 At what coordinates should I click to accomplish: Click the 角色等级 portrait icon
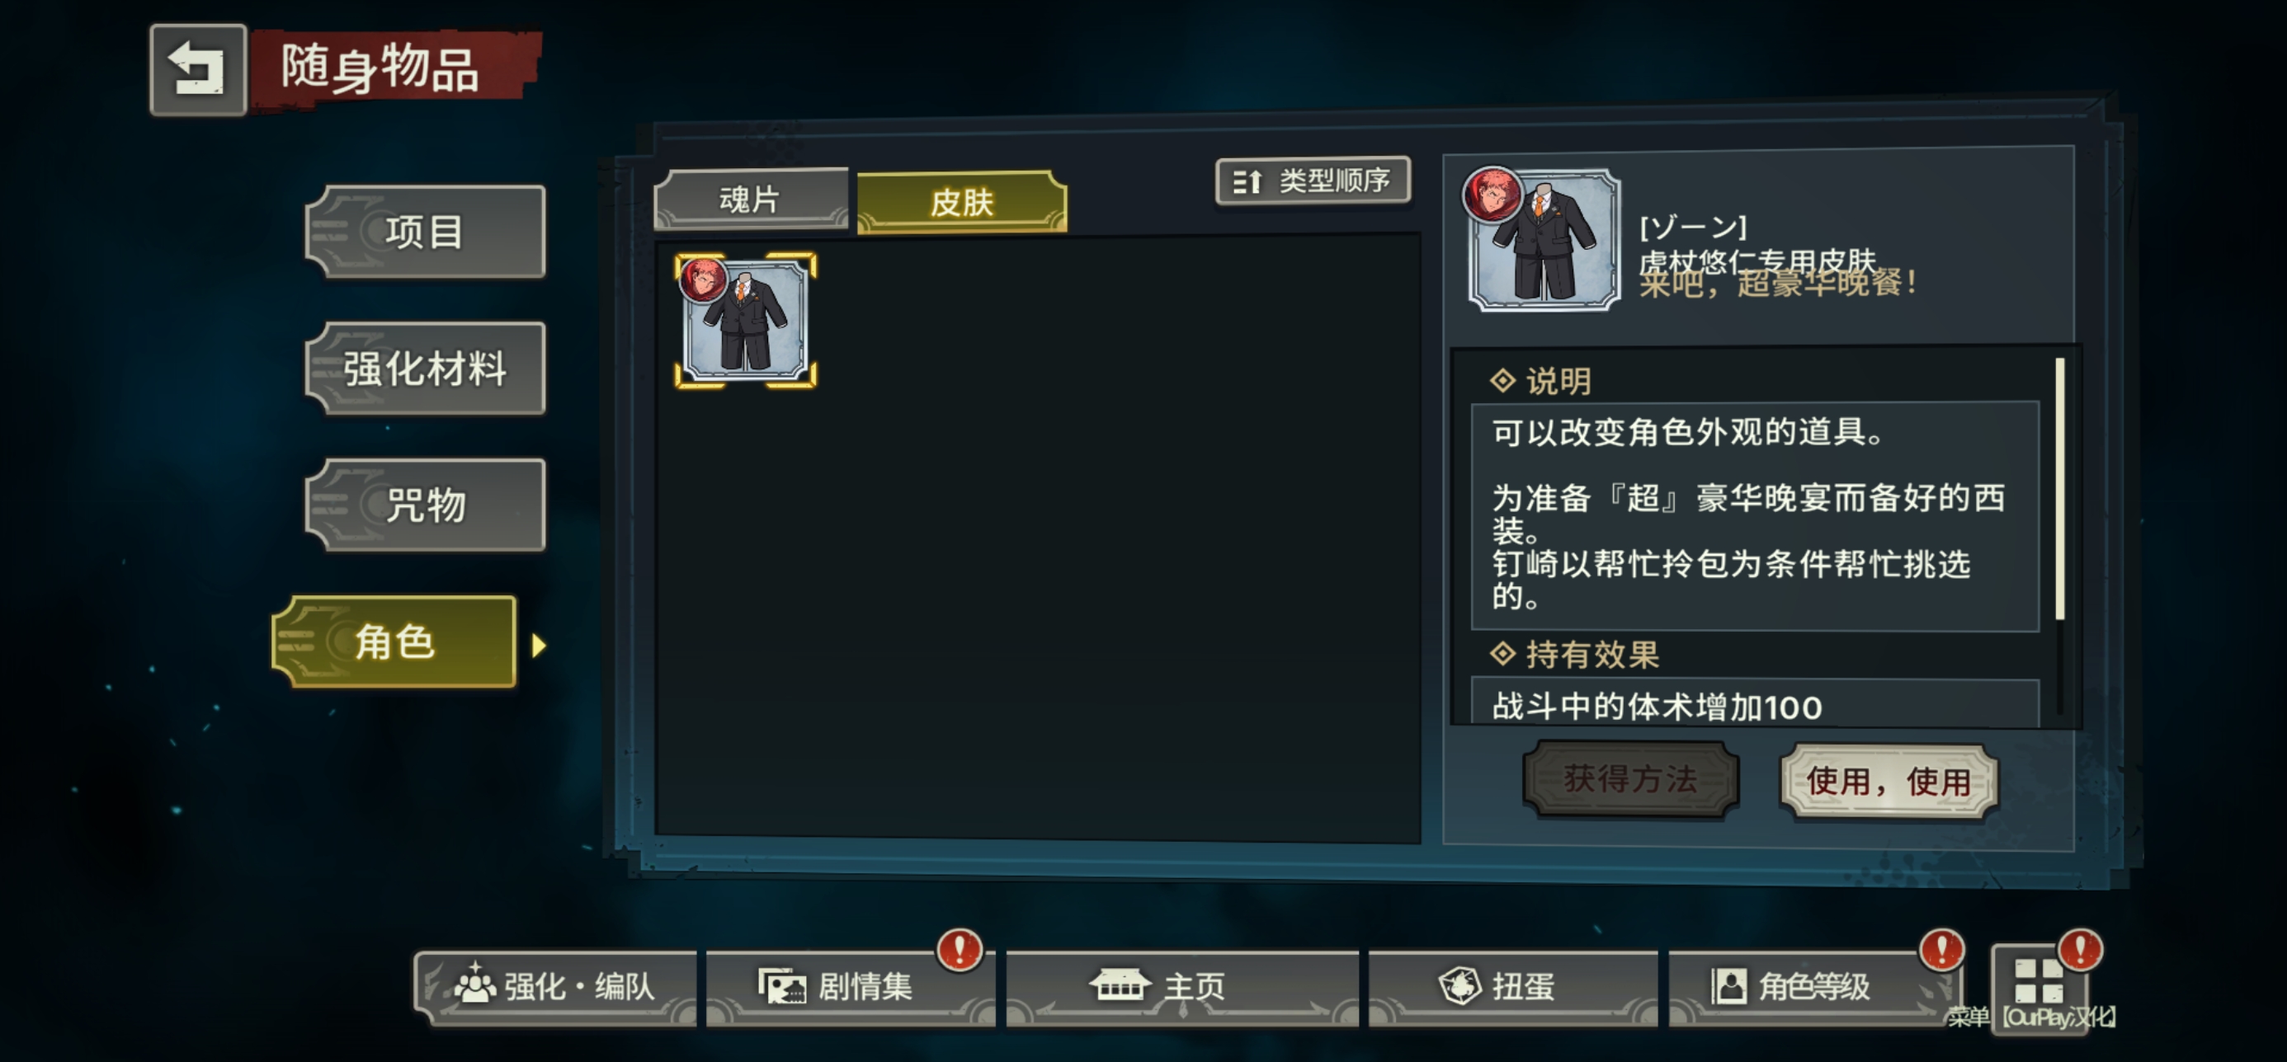1728,984
